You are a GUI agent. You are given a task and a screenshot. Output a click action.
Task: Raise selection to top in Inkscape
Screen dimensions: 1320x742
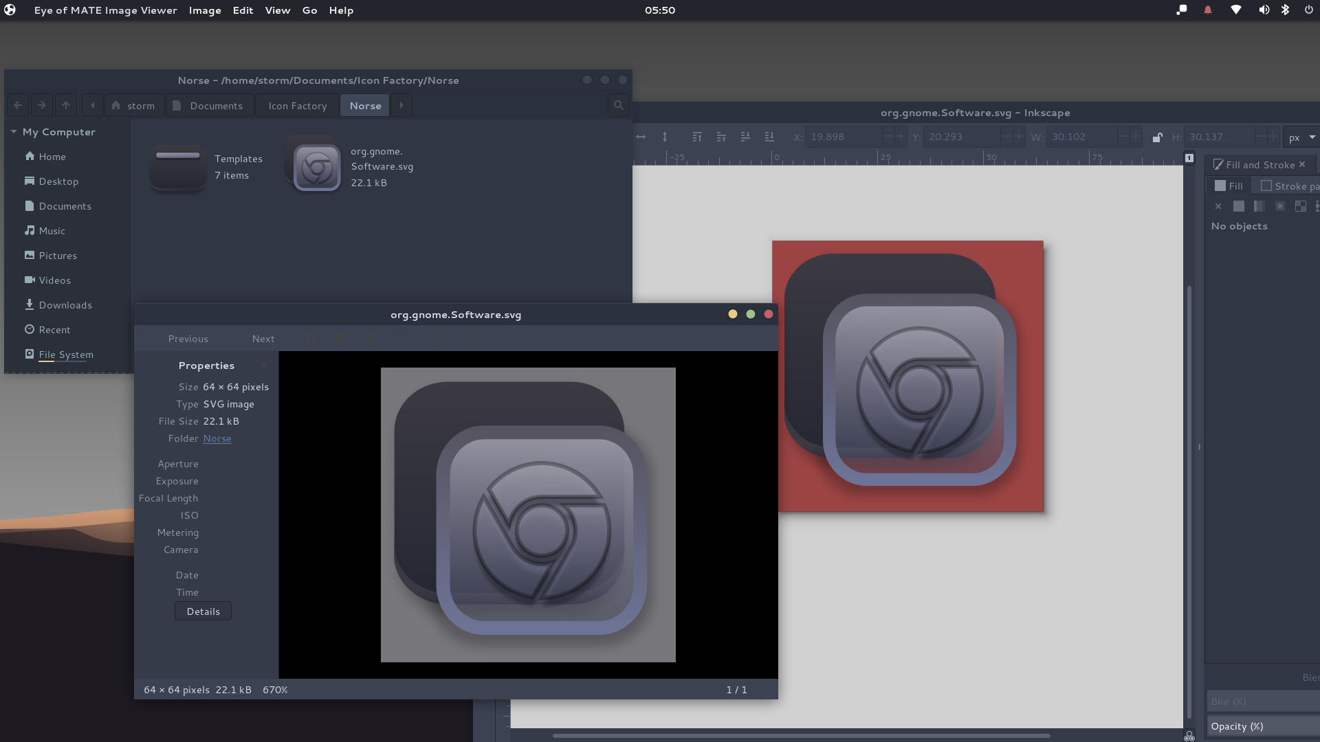click(697, 137)
